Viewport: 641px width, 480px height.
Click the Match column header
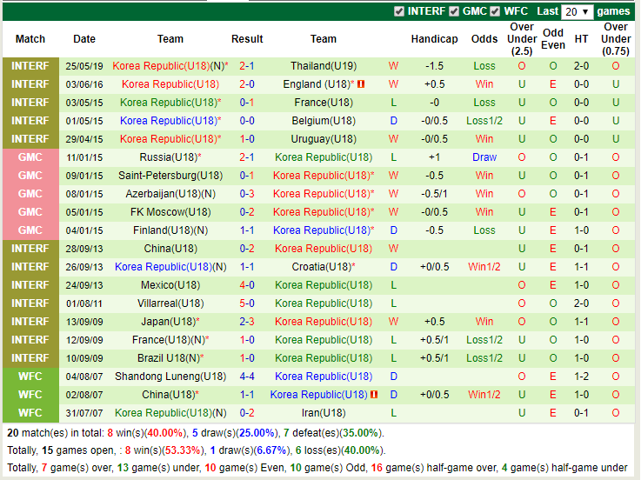tap(30, 39)
